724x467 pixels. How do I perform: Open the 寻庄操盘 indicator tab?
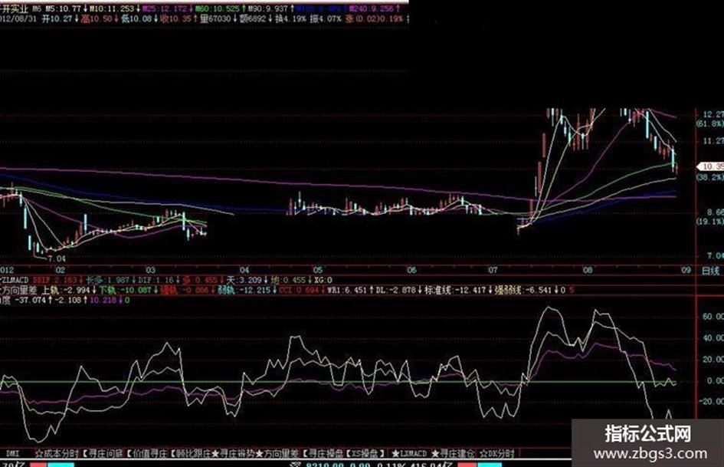(325, 454)
